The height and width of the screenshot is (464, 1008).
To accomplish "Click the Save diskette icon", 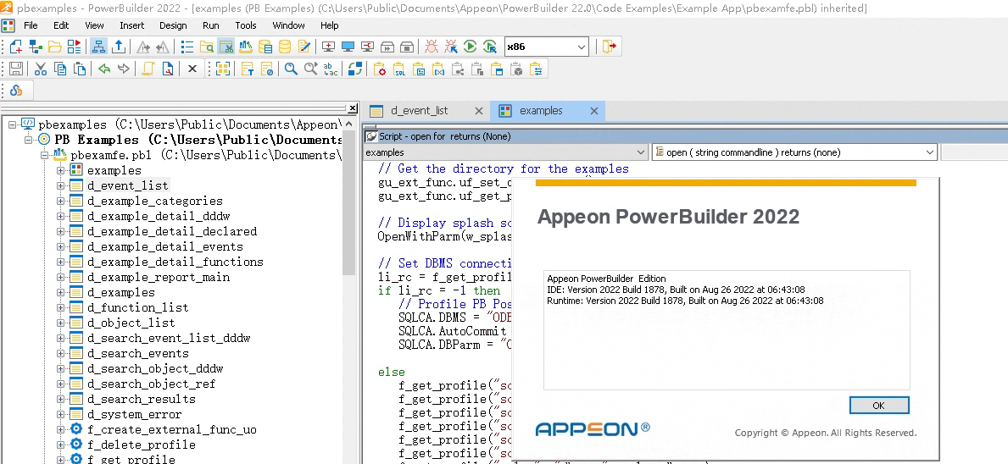I will (x=16, y=69).
